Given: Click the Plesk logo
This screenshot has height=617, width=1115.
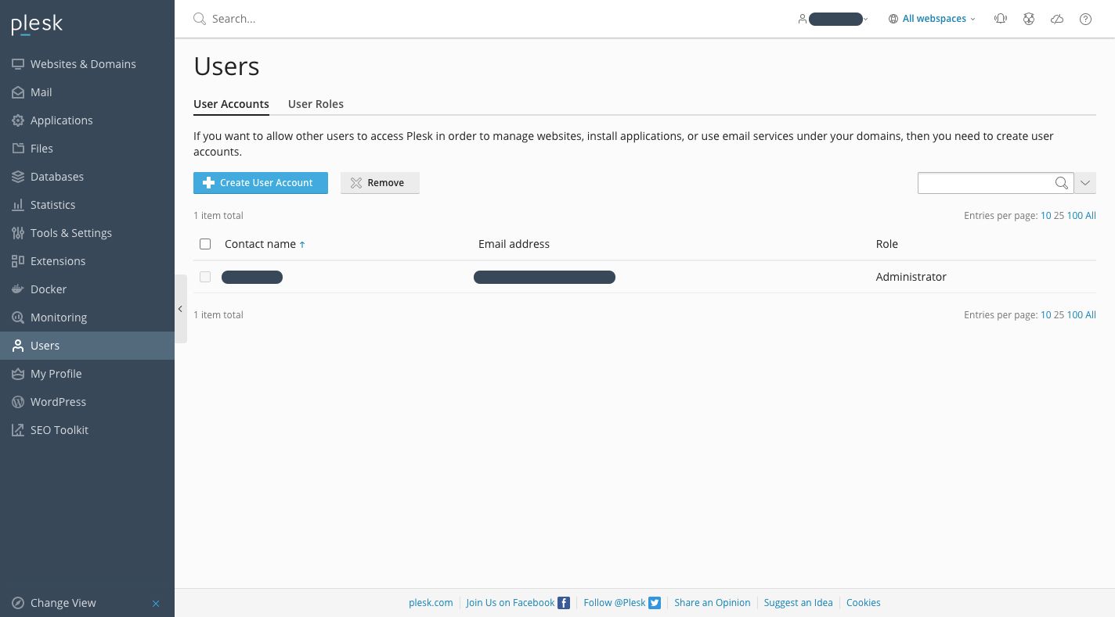Looking at the screenshot, I should coord(37,25).
